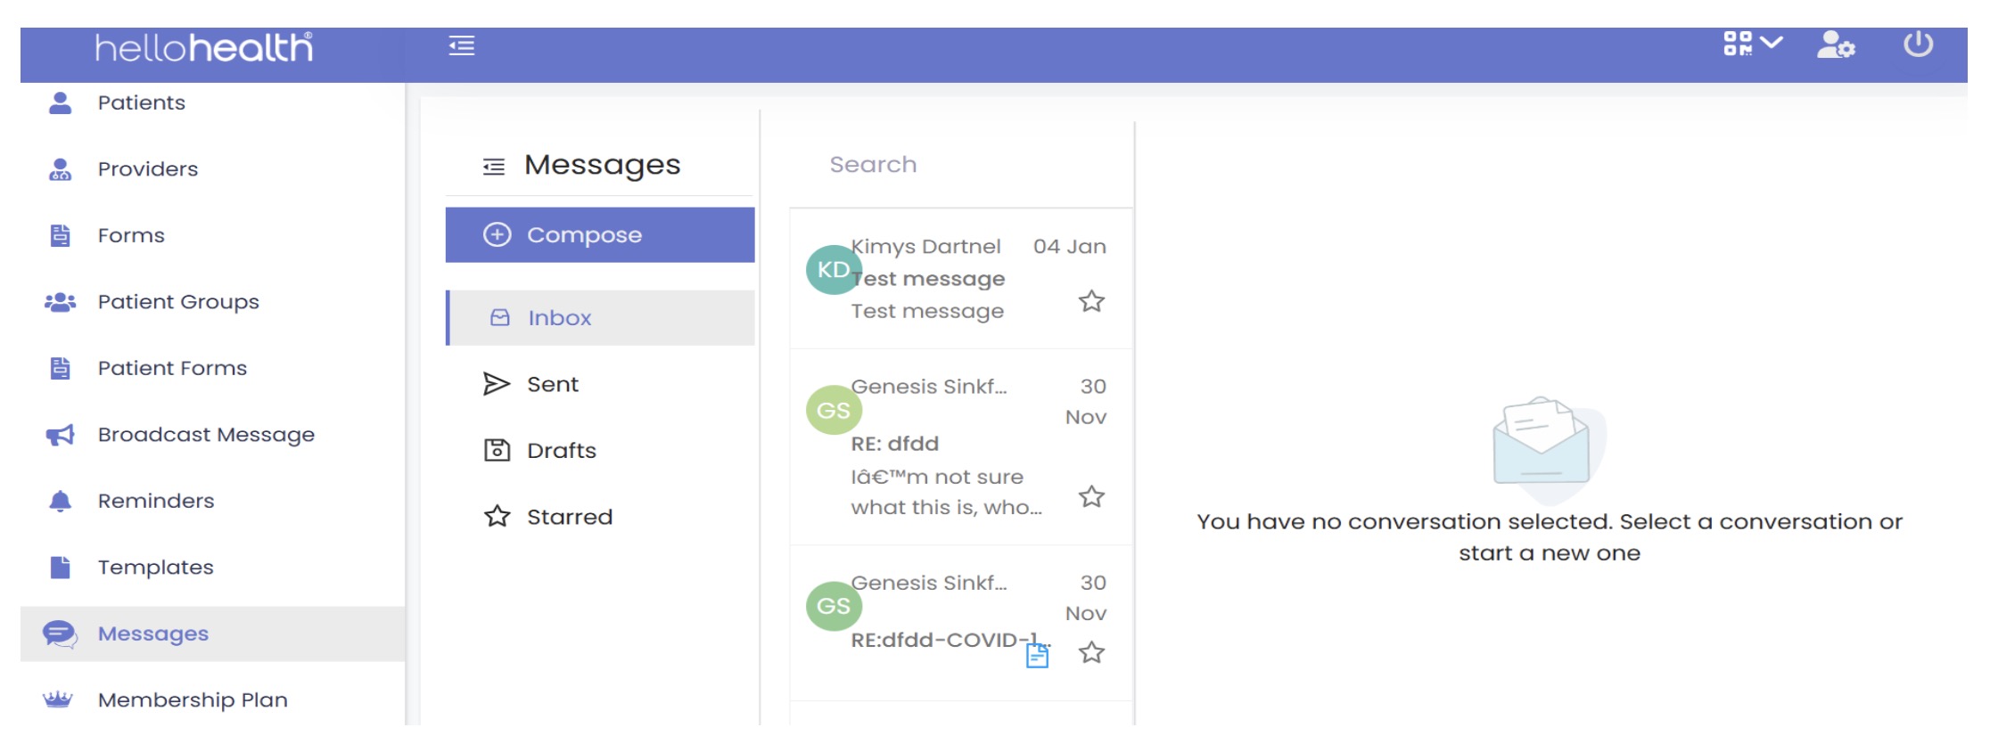Viewport: 1990px width, 752px height.
Task: Open the Drafts folder
Action: click(x=561, y=451)
